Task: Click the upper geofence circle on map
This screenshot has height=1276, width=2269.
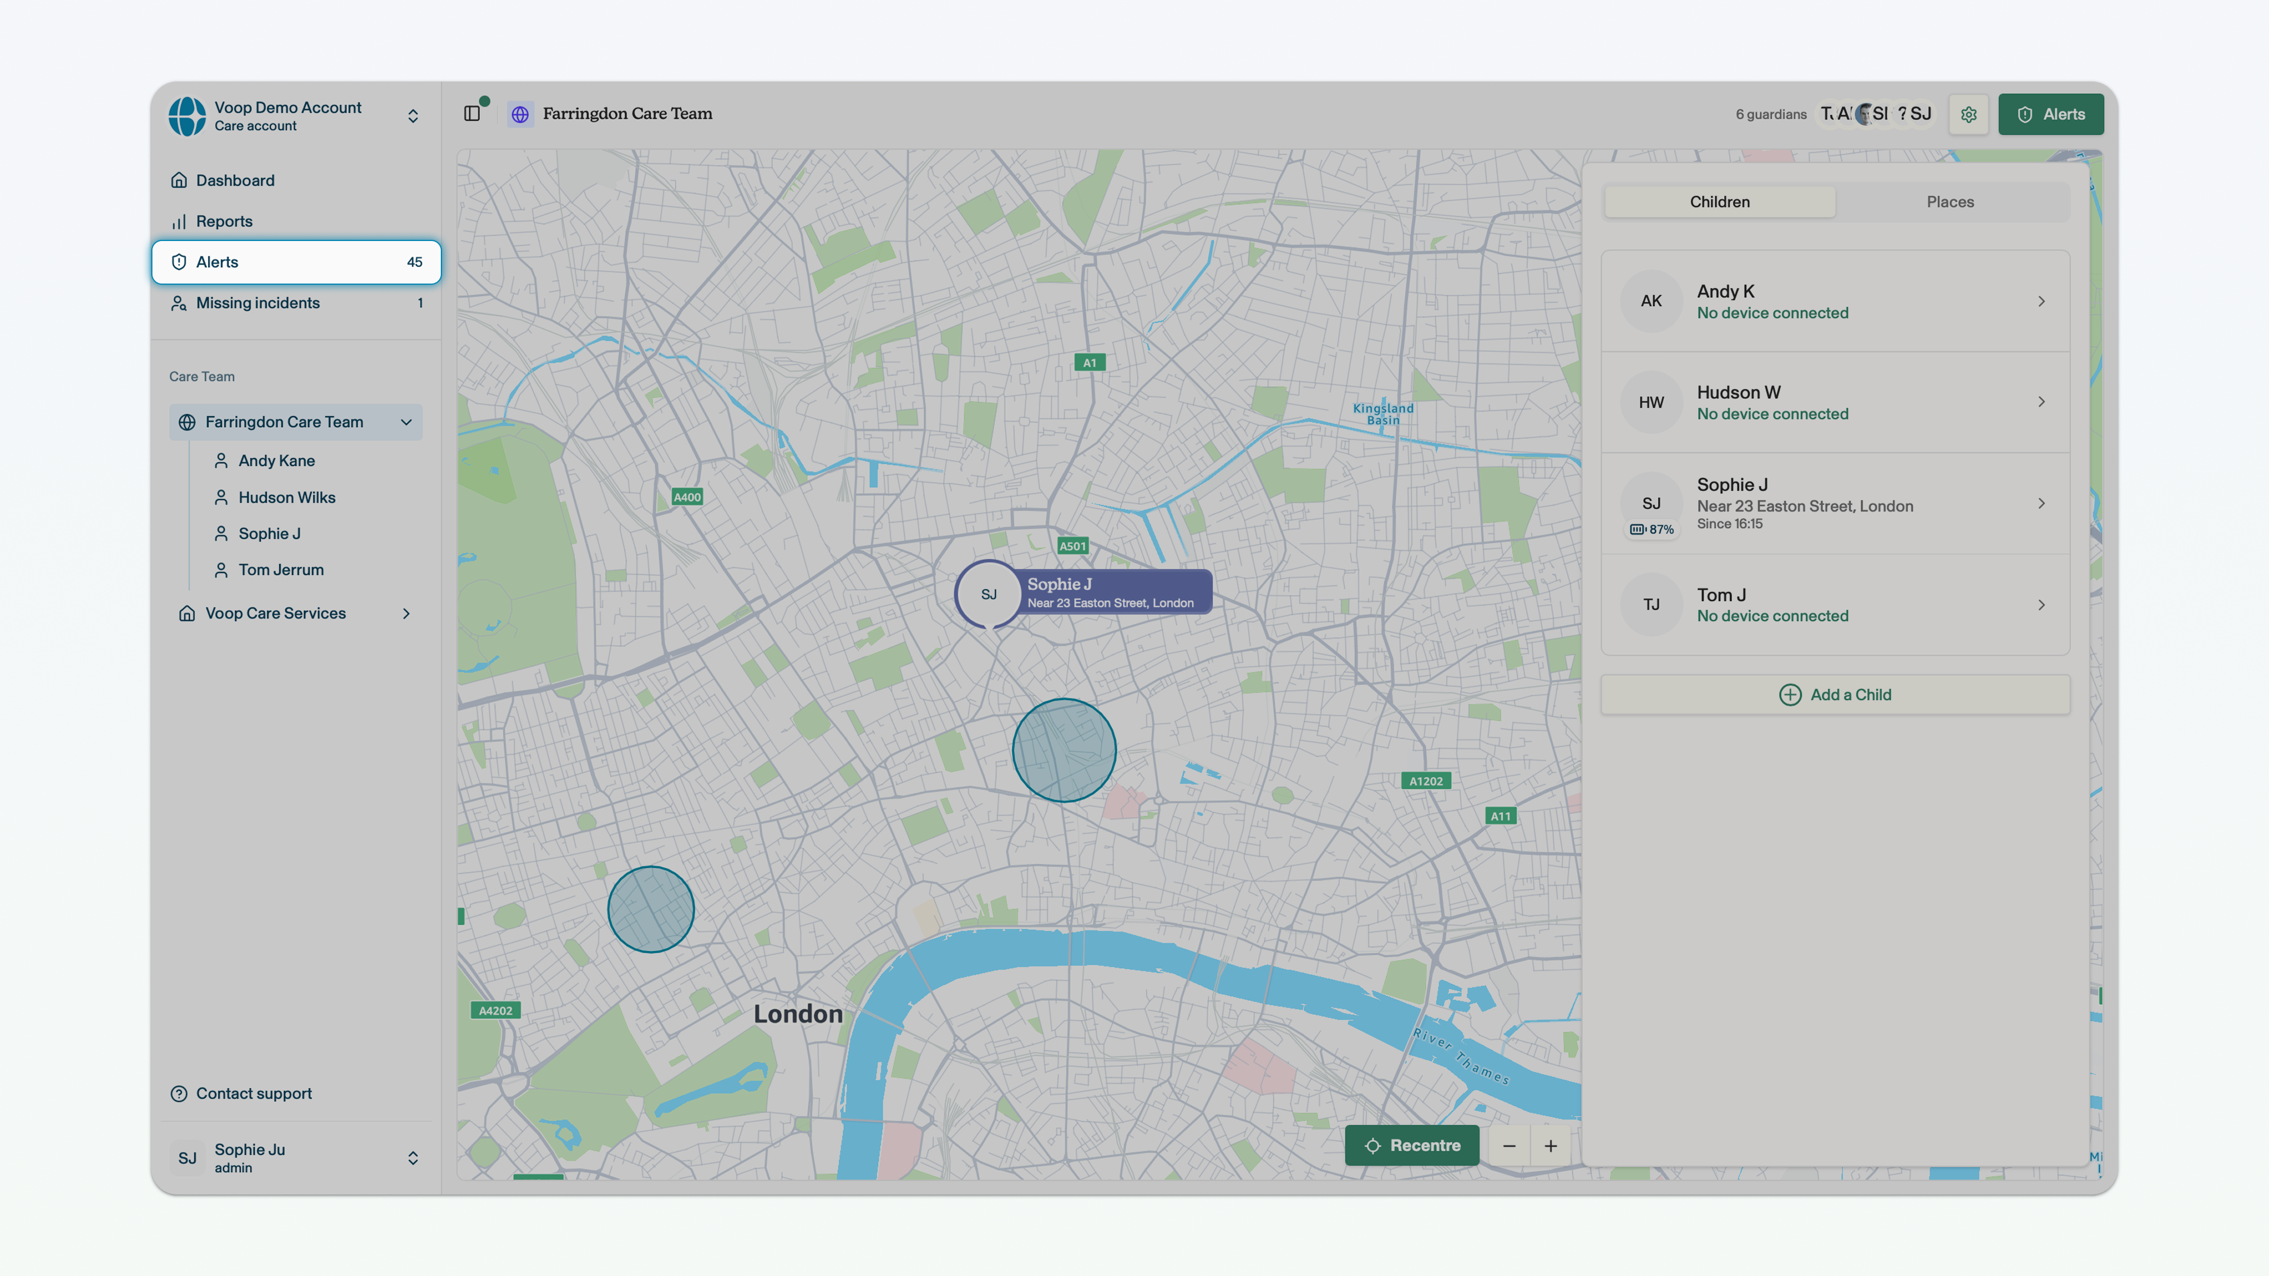Action: coord(1064,750)
